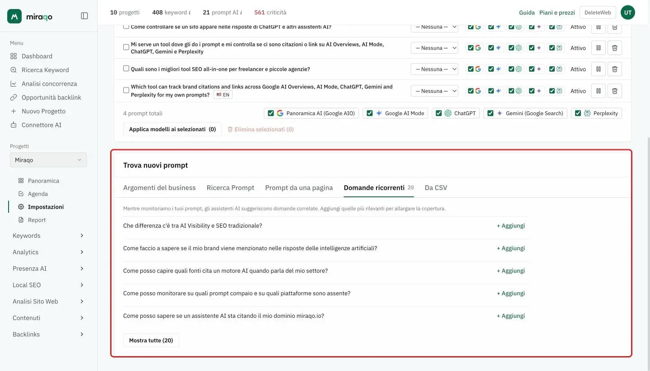Tick the 'Which tool can track' prompt checkbox

click(126, 90)
